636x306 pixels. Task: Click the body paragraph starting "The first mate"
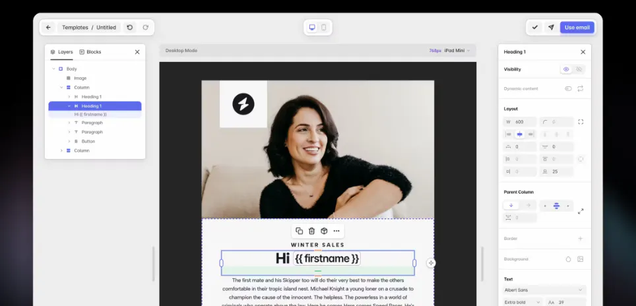(x=317, y=291)
